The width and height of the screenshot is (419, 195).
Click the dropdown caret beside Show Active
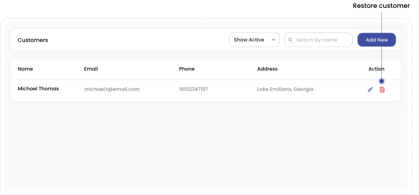[x=274, y=40]
